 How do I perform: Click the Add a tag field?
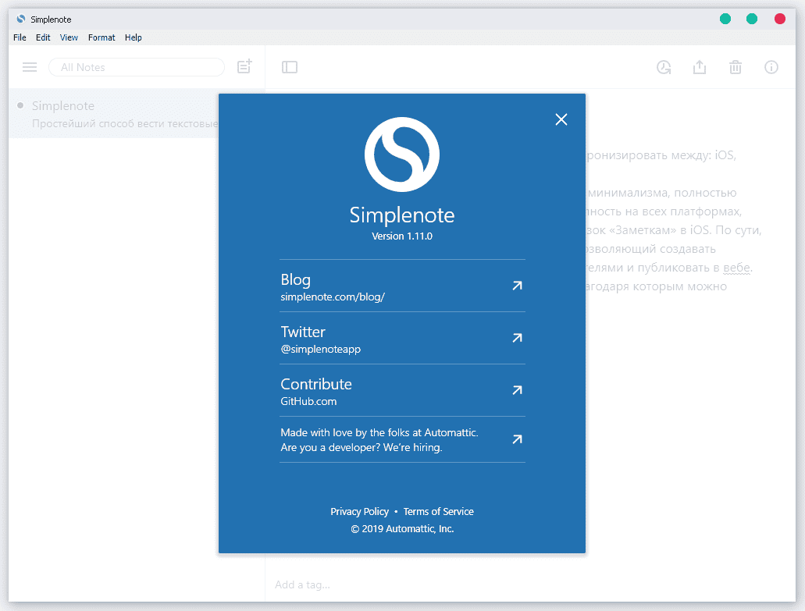click(x=302, y=584)
